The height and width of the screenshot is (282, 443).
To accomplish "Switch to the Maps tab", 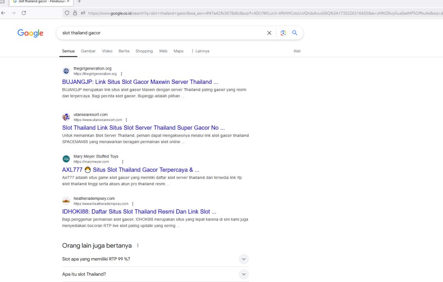I will (x=179, y=51).
